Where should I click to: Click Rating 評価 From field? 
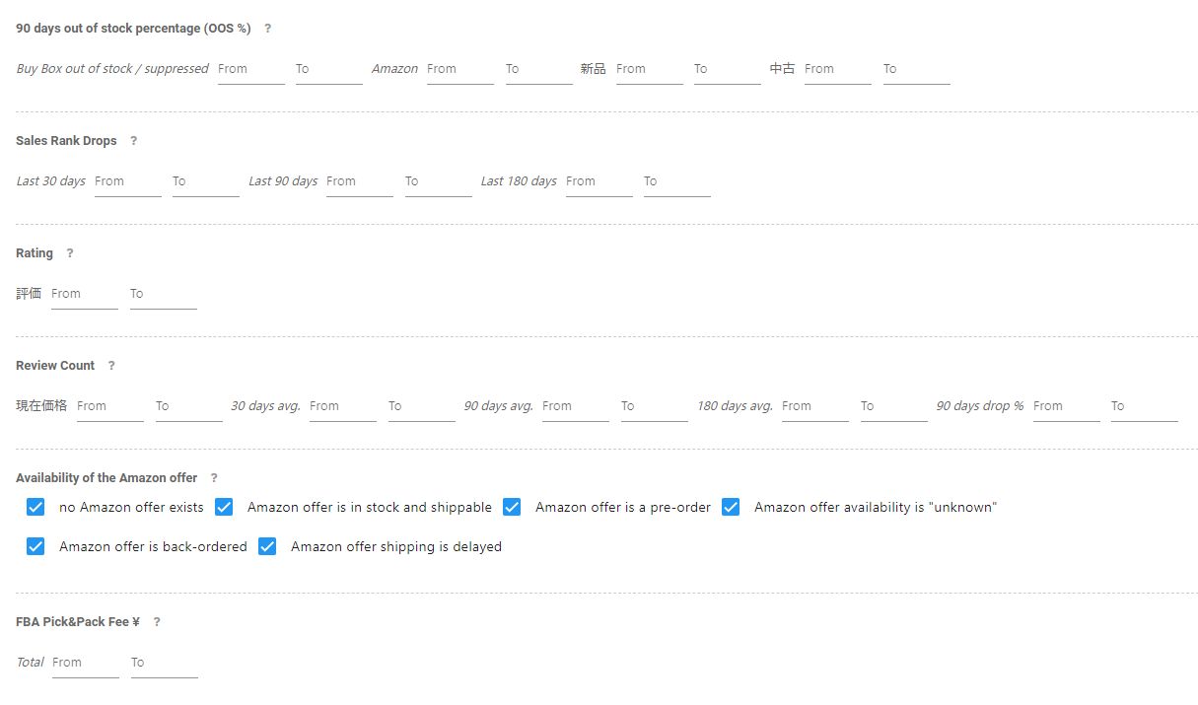(x=85, y=294)
